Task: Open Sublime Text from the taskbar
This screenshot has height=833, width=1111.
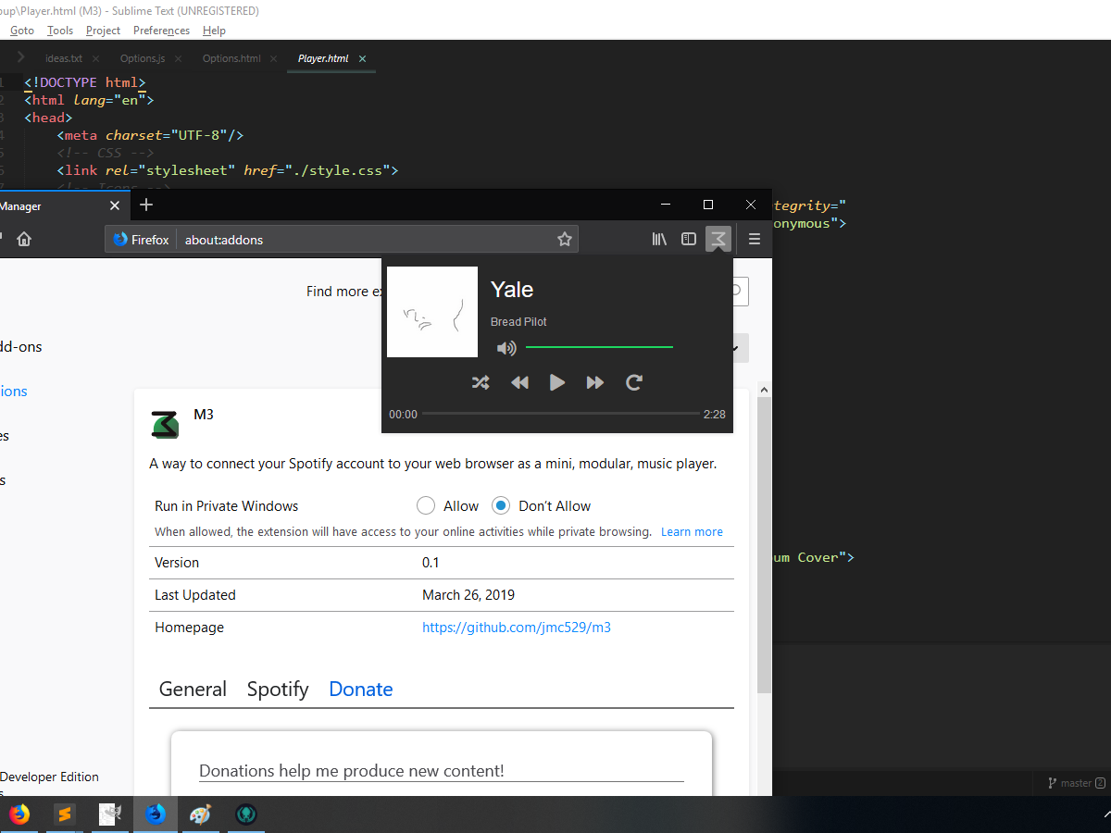Action: [x=64, y=814]
